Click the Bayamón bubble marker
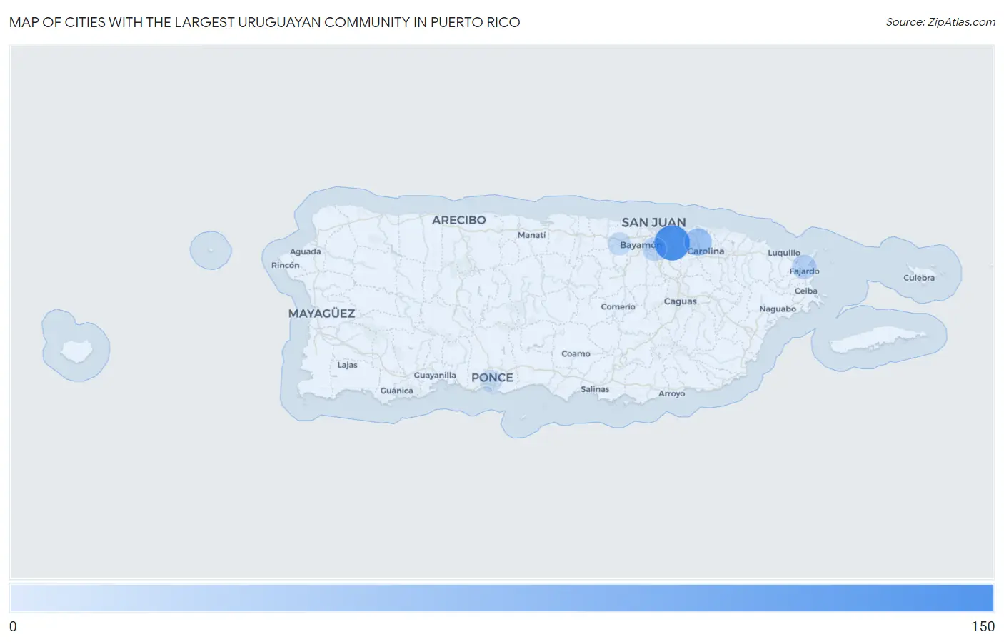Image resolution: width=1004 pixels, height=642 pixels. point(619,244)
